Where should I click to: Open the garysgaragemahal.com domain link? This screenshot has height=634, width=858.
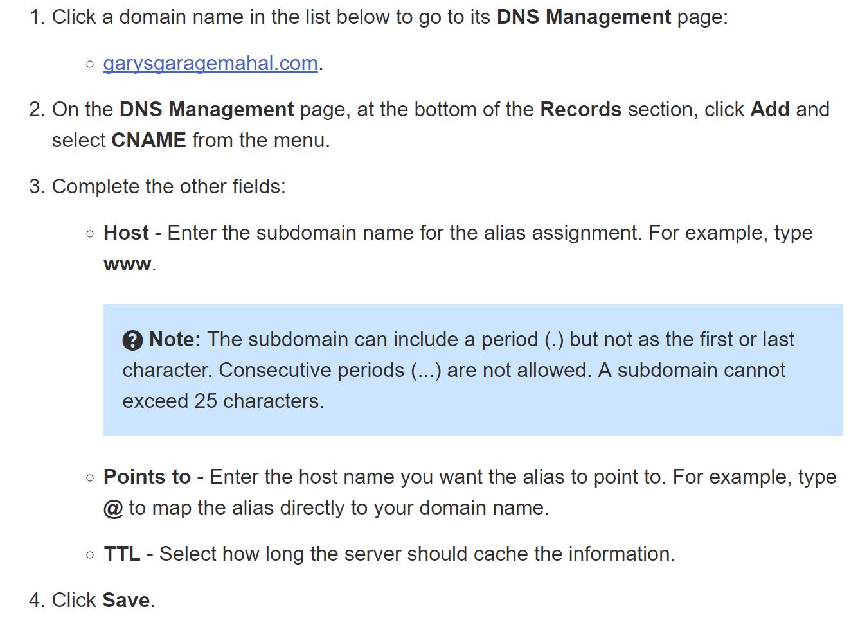click(210, 64)
